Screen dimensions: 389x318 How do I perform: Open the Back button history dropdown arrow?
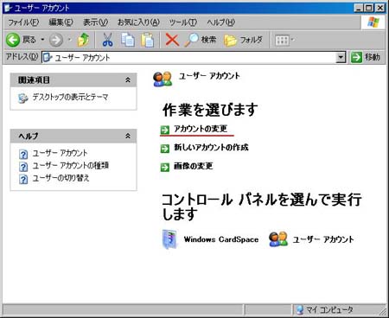pos(42,40)
